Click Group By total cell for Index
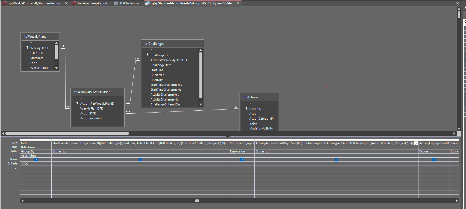 [36, 151]
